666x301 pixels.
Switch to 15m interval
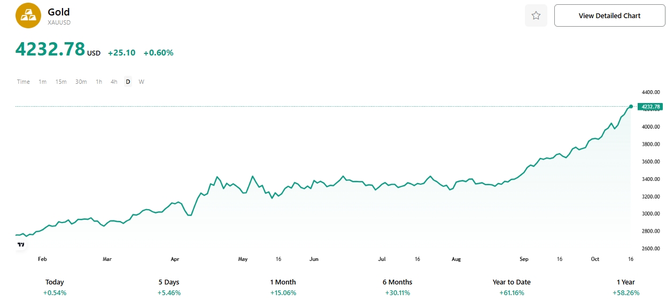pos(61,82)
